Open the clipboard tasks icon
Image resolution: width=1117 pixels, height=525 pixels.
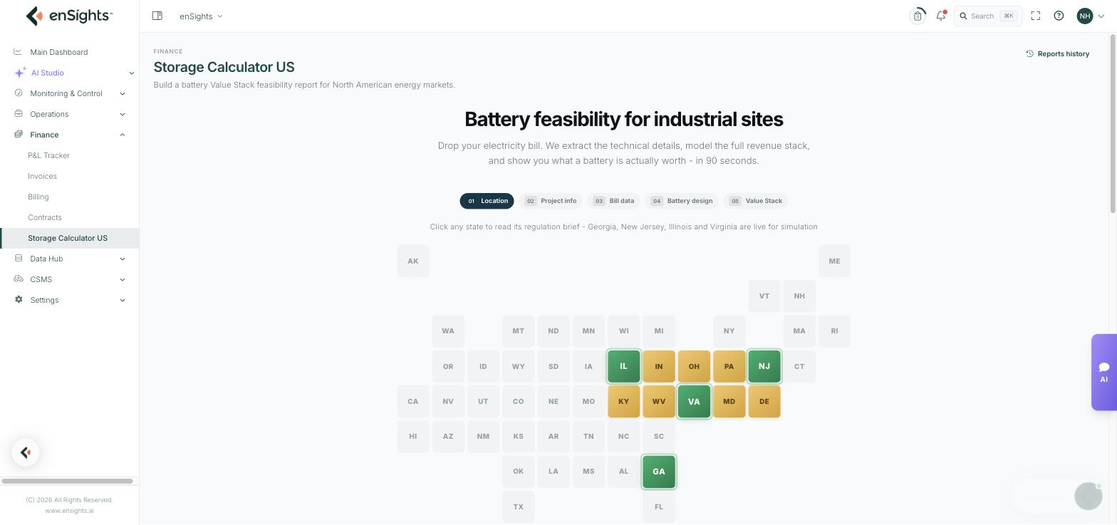click(x=918, y=16)
